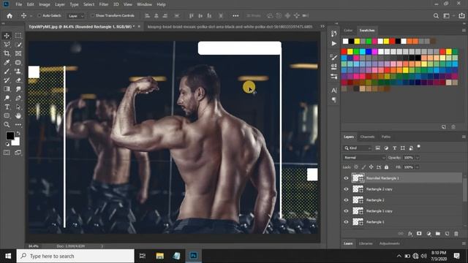Hide the Rectangle 2 copy layer
468x263 pixels.
pyautogui.click(x=346, y=189)
